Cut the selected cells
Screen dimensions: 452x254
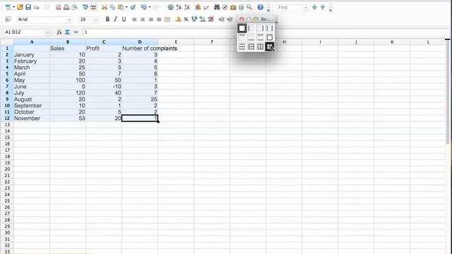point(105,7)
